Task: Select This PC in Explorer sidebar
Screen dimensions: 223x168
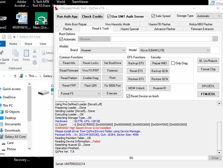Action: tap(8, 105)
